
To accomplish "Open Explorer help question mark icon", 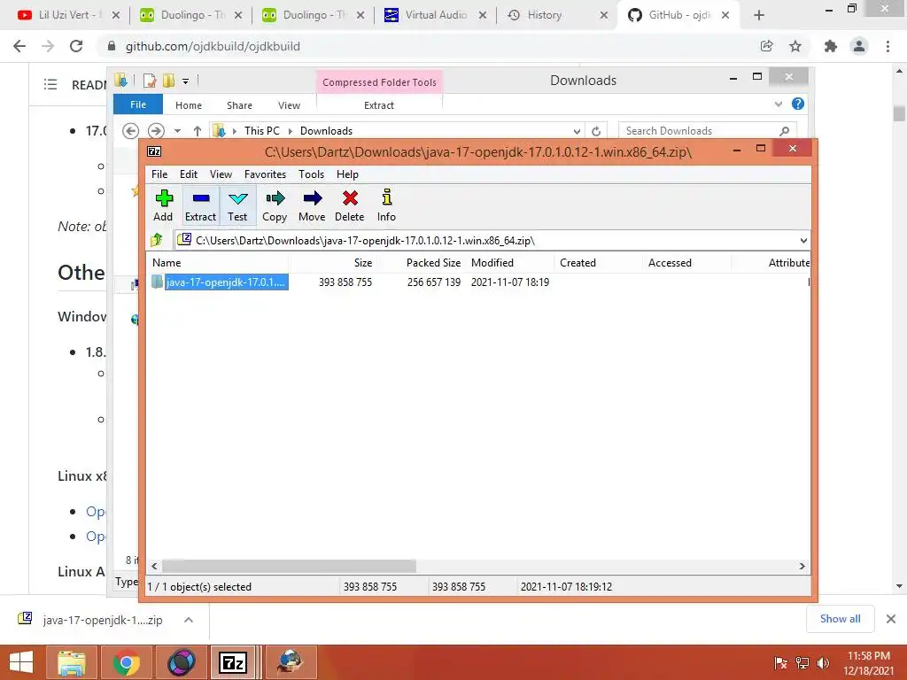I will click(798, 104).
